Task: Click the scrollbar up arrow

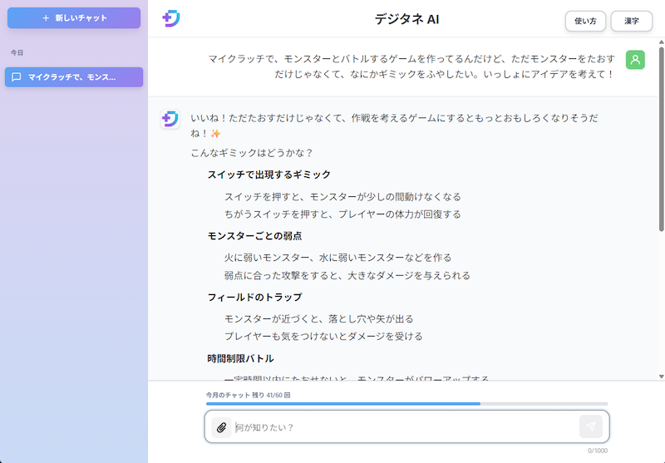Action: [x=661, y=42]
